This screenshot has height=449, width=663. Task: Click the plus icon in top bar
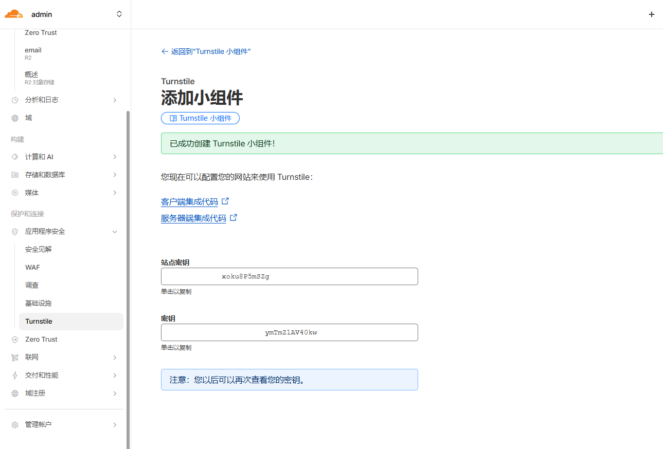pos(651,14)
